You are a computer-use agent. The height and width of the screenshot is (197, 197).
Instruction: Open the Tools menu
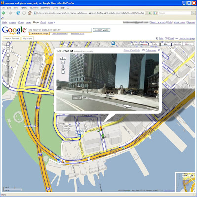(x=55, y=8)
